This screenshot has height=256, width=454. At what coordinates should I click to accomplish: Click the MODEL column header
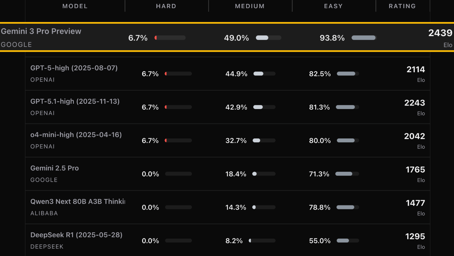[x=75, y=6]
